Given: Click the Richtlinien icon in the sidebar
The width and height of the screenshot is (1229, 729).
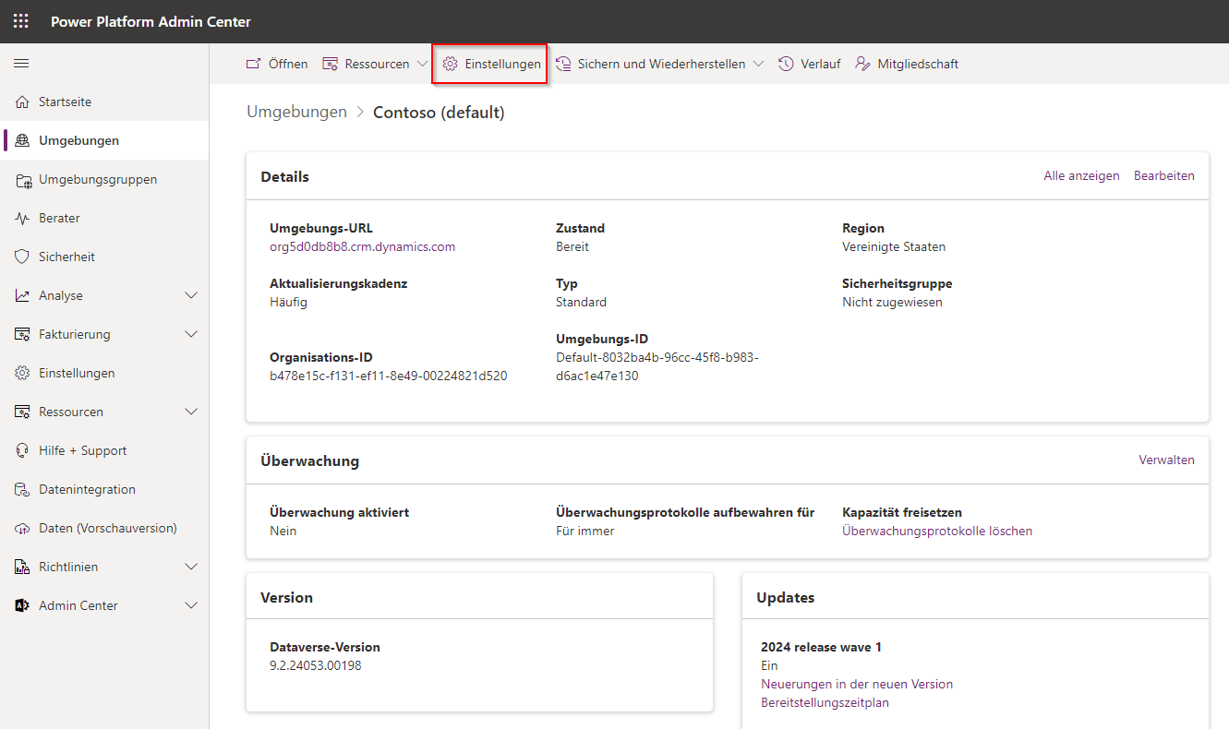Looking at the screenshot, I should [x=22, y=568].
